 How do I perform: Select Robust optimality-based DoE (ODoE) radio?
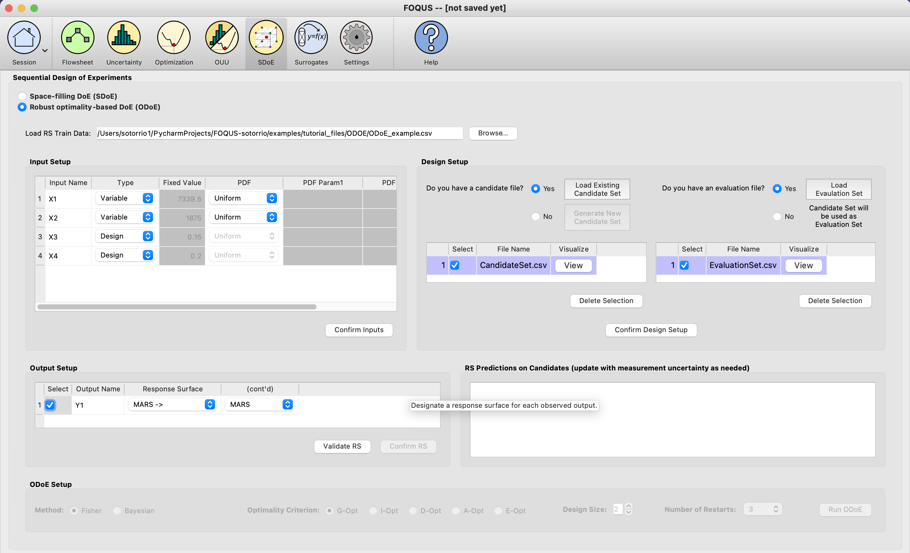22,107
